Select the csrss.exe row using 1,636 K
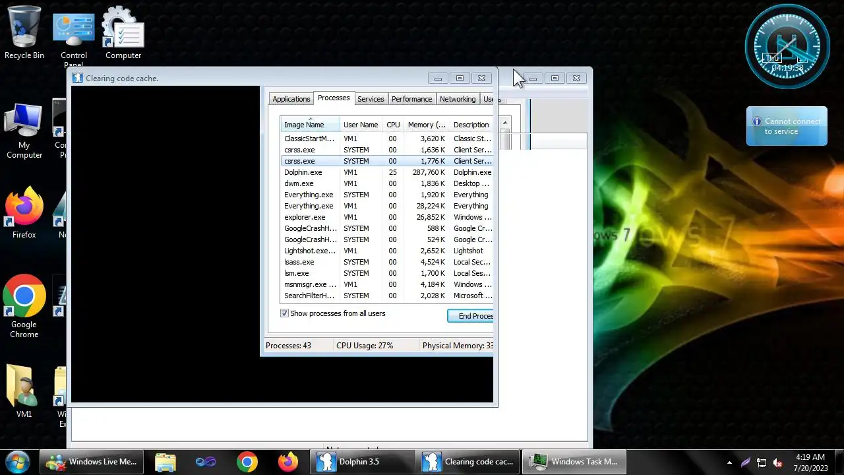Viewport: 844px width, 475px height. pyautogui.click(x=387, y=150)
